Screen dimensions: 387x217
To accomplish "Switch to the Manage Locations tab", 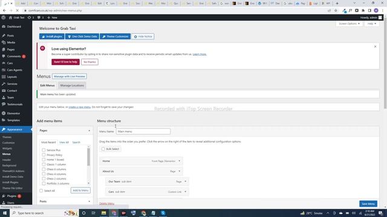I will (72, 86).
